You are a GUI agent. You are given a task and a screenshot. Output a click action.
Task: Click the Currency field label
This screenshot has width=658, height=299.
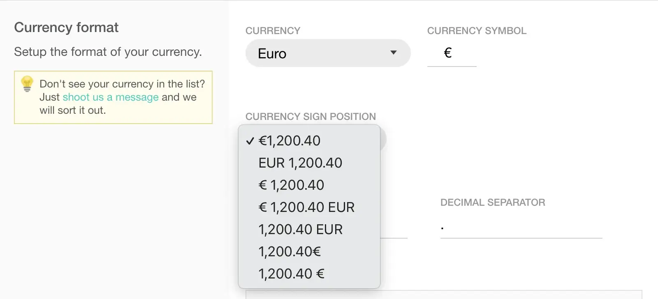pyautogui.click(x=273, y=31)
